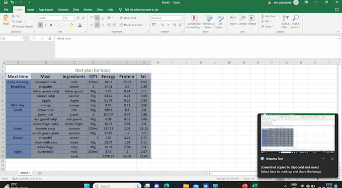The image size is (342, 188).
Task: Click the Decrease Decimal icon
Action: pyautogui.click(x=180, y=25)
